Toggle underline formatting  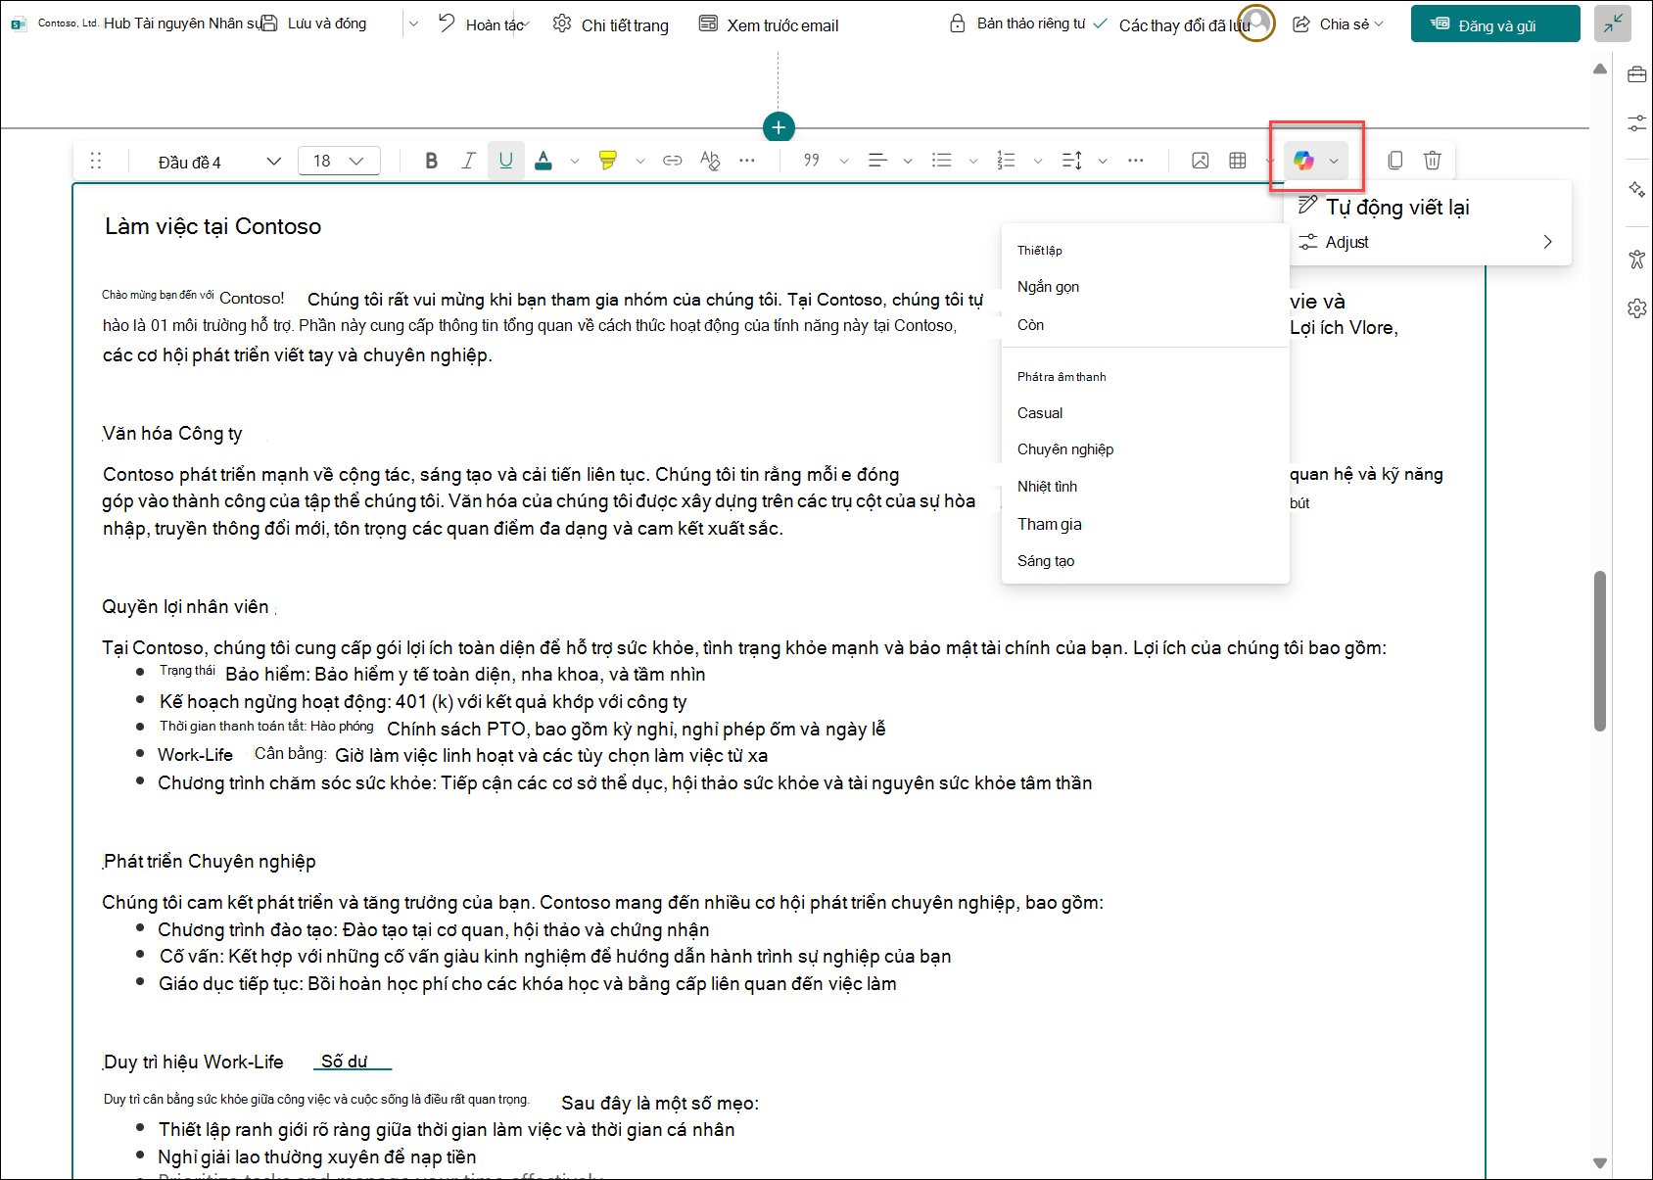pos(505,161)
